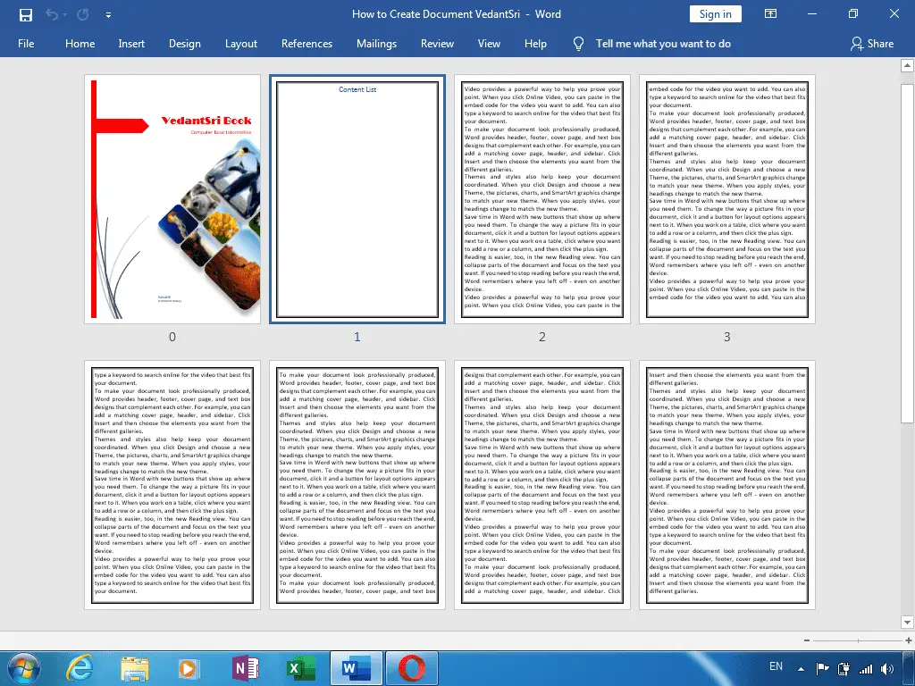Open Excel from the taskbar
915x686 pixels.
(x=302, y=668)
